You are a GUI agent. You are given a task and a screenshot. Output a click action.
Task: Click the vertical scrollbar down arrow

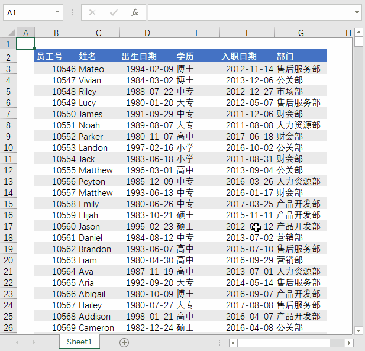358,330
